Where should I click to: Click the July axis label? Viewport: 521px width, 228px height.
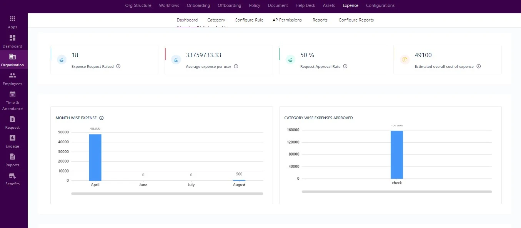(x=191, y=185)
